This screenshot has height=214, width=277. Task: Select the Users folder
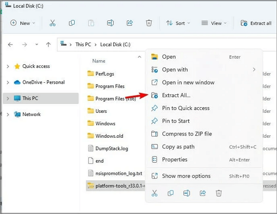[101, 111]
